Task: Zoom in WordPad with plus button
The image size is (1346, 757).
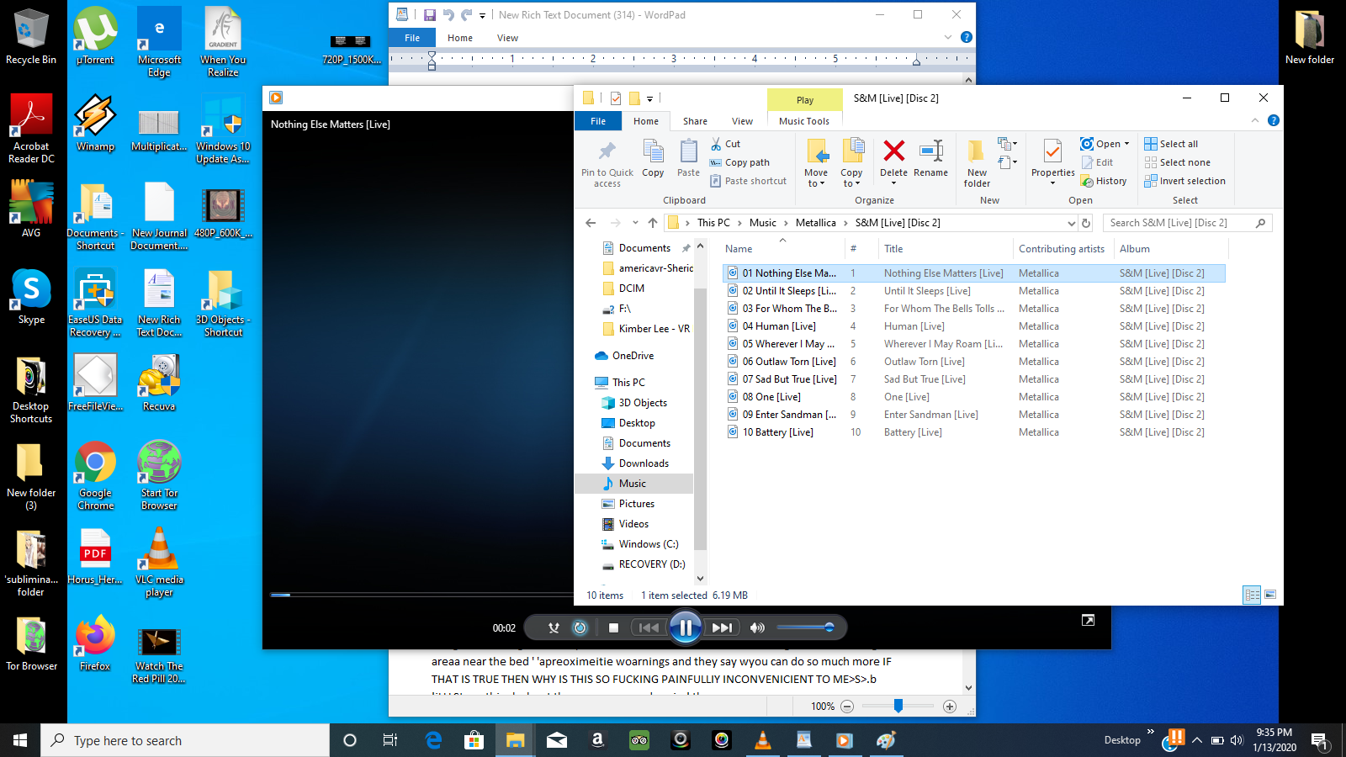Action: [x=950, y=707]
